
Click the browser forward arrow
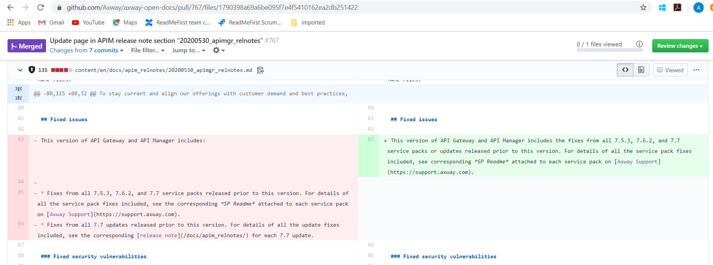click(x=25, y=8)
